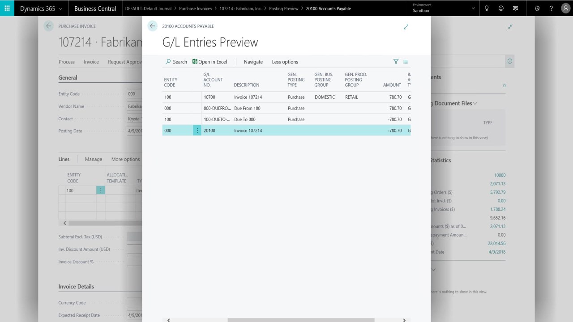Viewport: 573px width, 322px height.
Task: Open the help question mark icon
Action: [552, 8]
